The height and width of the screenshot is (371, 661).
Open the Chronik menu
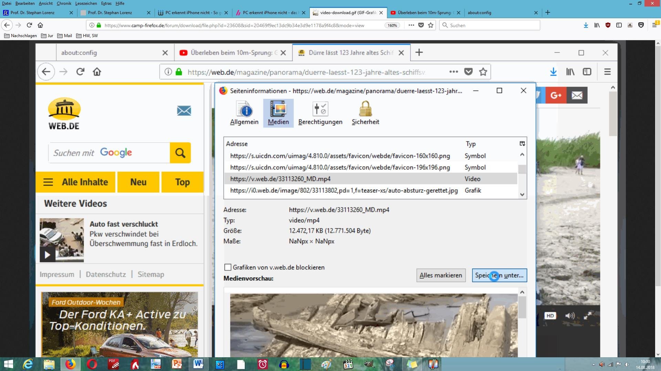coord(64,3)
